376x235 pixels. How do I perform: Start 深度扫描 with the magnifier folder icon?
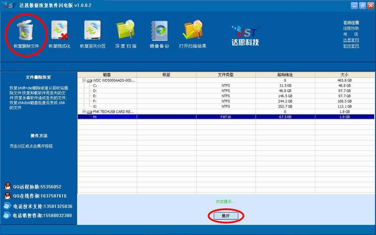pos(125,30)
